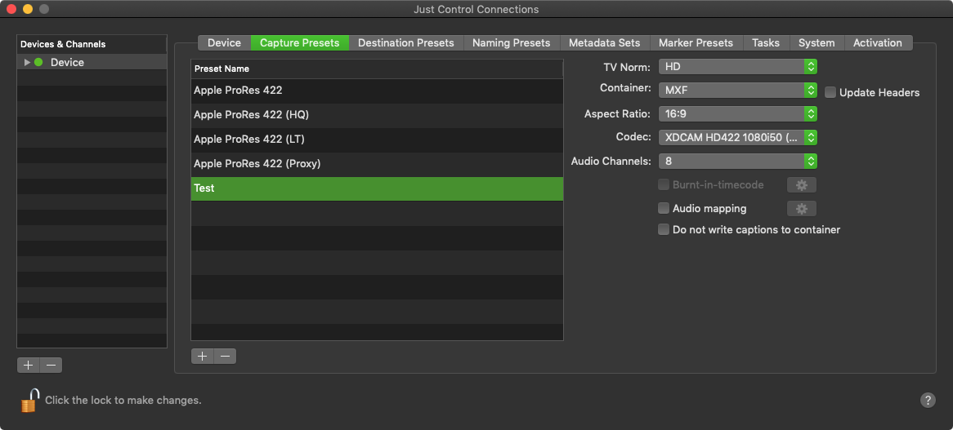953x430 pixels.
Task: Enable the Update Headers checkbox
Action: (x=830, y=93)
